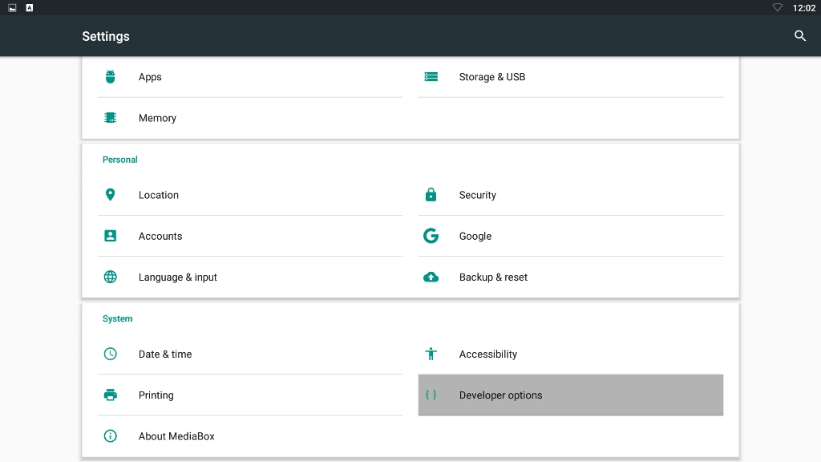The height and width of the screenshot is (462, 821).
Task: Click the Developer options braces icon
Action: coord(431,395)
